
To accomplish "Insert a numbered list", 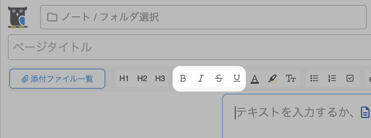I will [332, 78].
